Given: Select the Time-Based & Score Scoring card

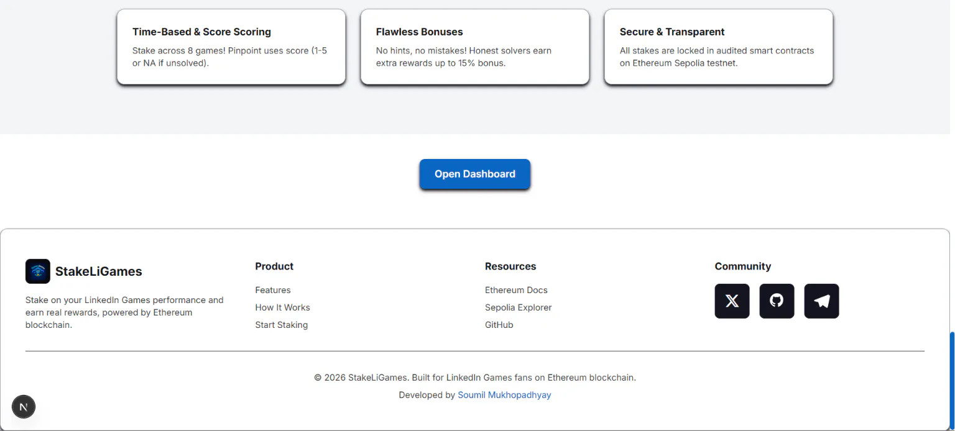Looking at the screenshot, I should pos(231,47).
